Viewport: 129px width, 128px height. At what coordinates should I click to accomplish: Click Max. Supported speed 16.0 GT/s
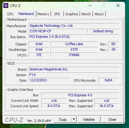click(107, 106)
